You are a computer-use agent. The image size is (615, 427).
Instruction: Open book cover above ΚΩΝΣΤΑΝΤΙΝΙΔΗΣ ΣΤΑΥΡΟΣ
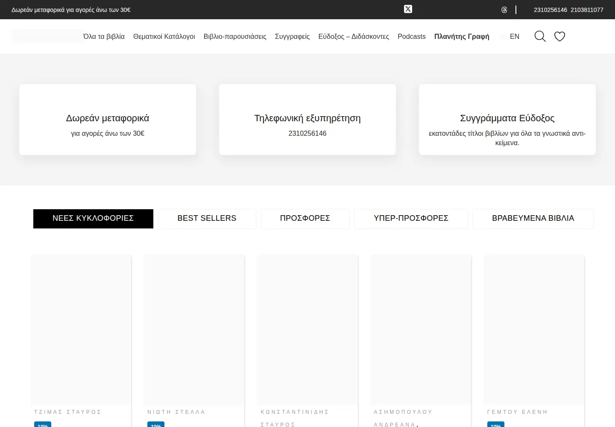[307, 330]
